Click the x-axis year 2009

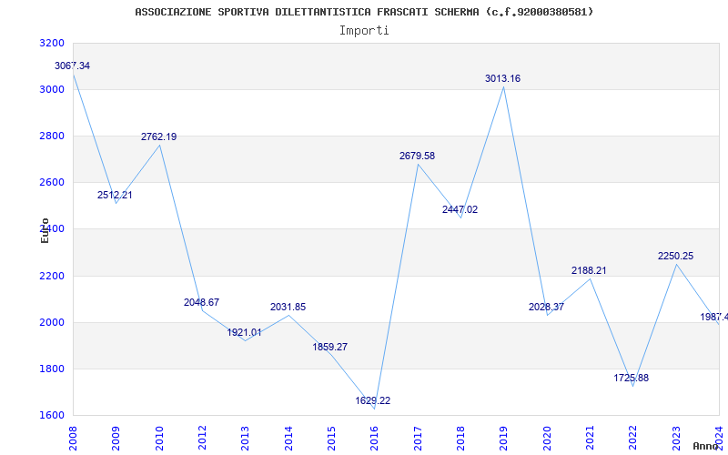(x=116, y=439)
